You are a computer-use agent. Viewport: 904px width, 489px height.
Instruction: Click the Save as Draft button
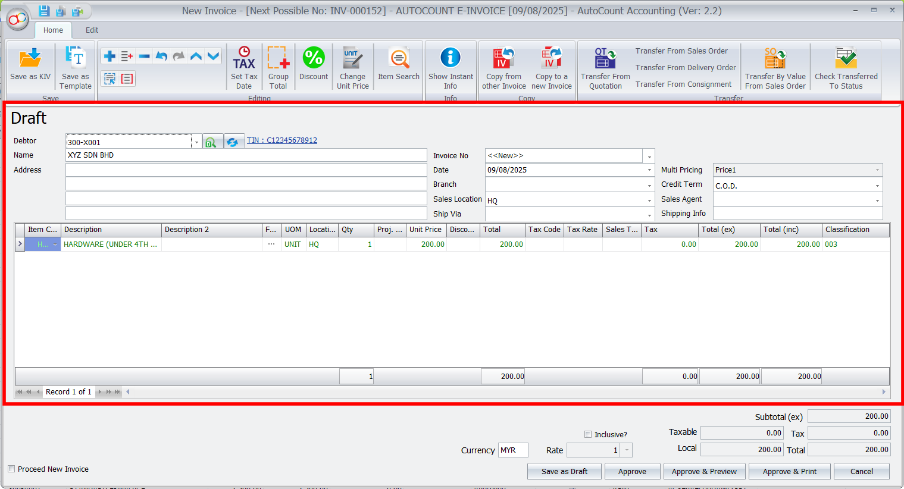click(x=564, y=471)
